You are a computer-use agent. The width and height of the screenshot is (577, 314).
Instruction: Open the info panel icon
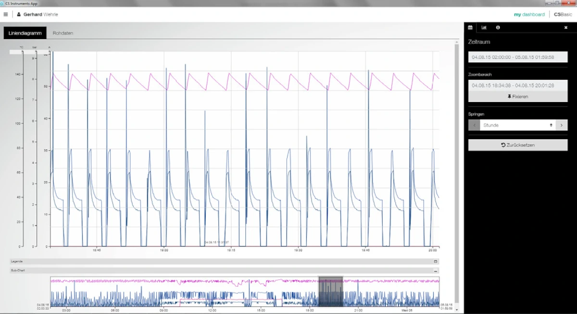point(498,27)
